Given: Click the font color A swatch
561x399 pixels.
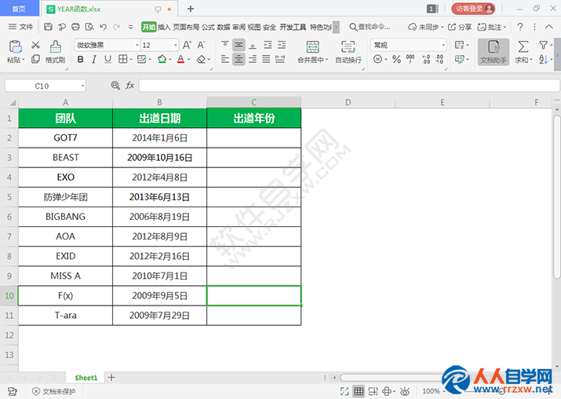Looking at the screenshot, I should click(x=181, y=59).
